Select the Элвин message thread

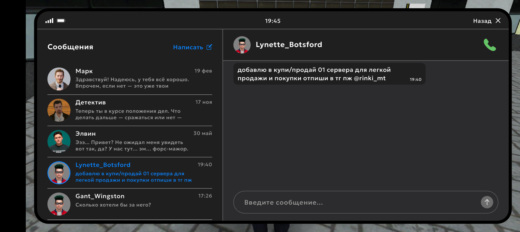click(130, 141)
